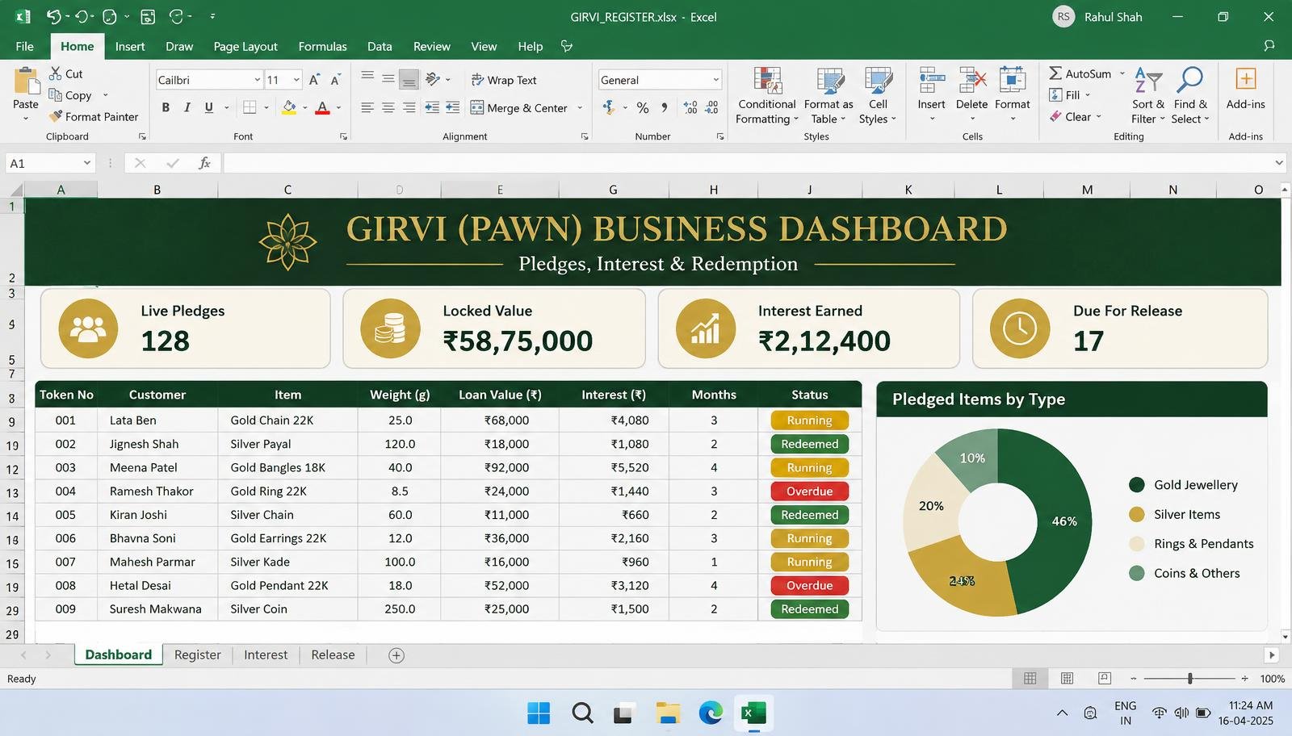Click the Undo arrow icon

(53, 16)
